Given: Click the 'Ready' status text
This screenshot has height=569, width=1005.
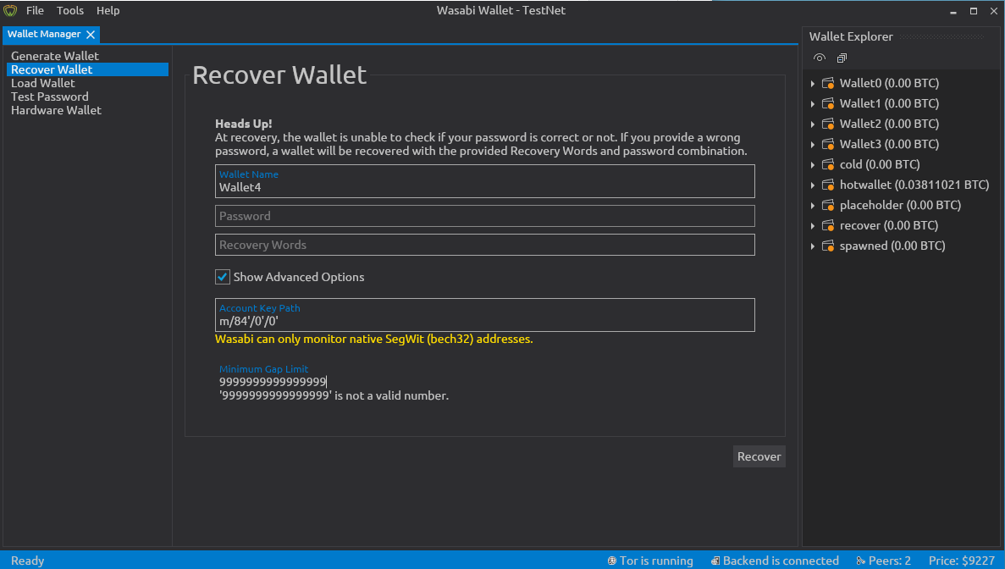Looking at the screenshot, I should click(x=28, y=561).
